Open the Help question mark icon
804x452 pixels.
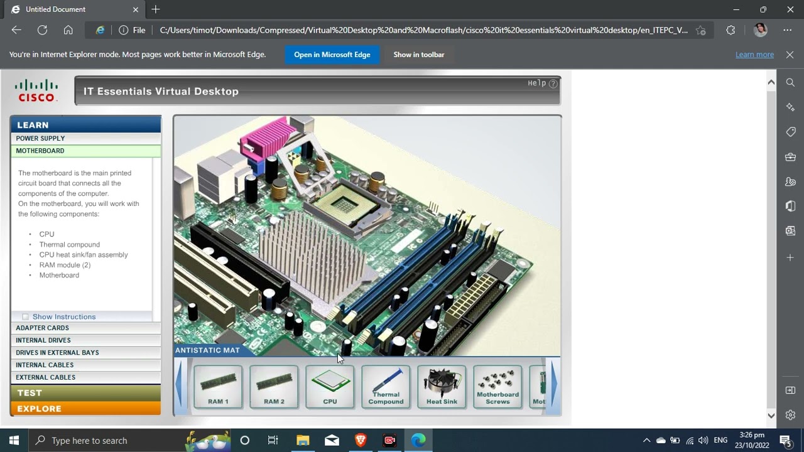[x=553, y=83]
